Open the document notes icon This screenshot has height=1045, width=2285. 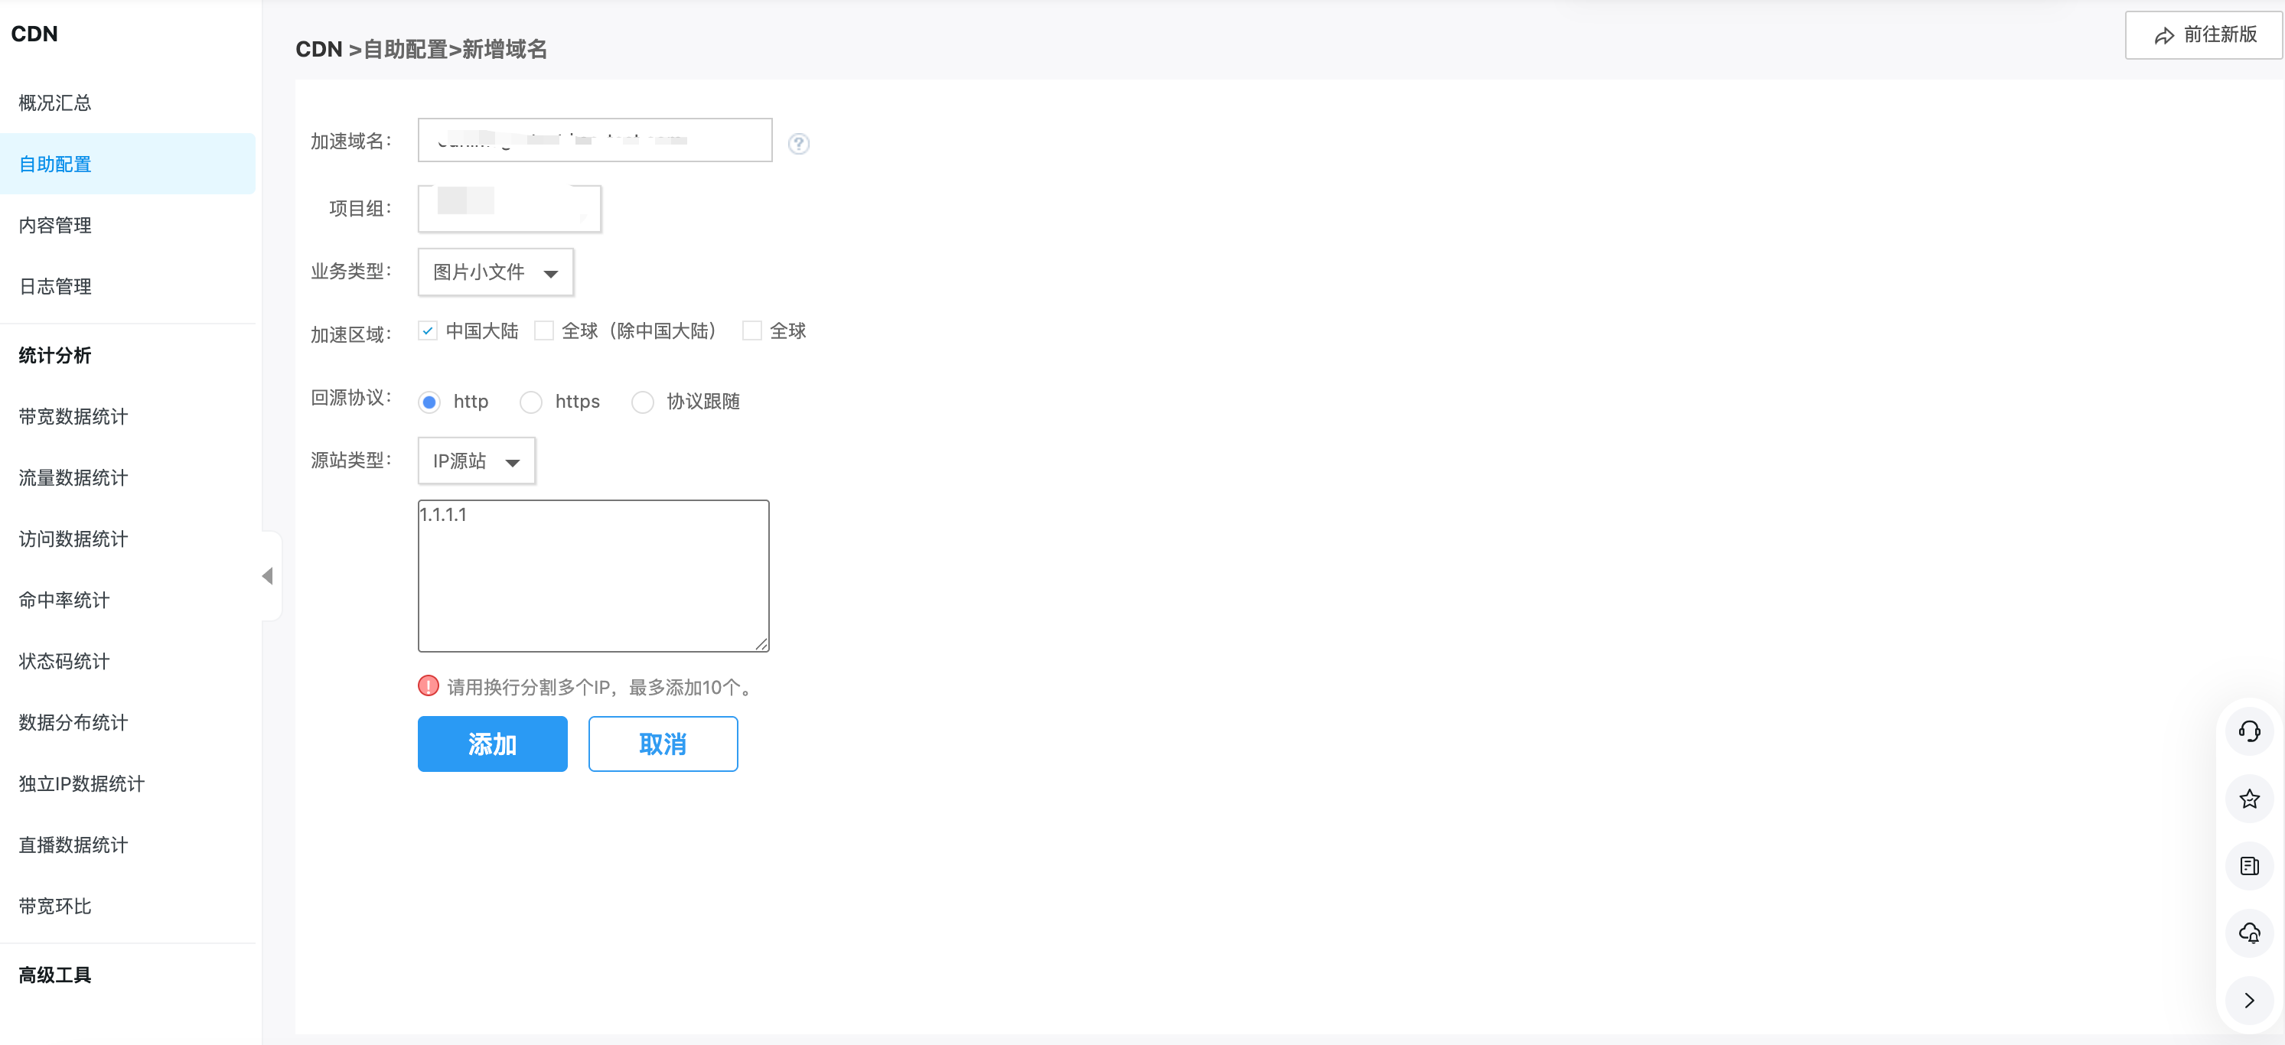(2248, 866)
